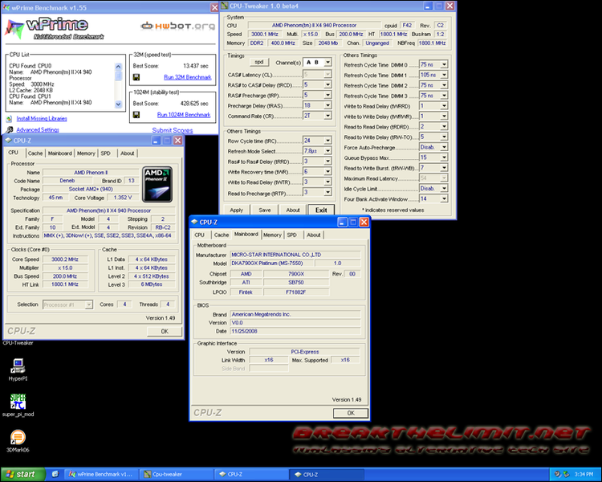602x482 pixels.
Task: Run the 1024M Benchmark link
Action: [x=184, y=115]
